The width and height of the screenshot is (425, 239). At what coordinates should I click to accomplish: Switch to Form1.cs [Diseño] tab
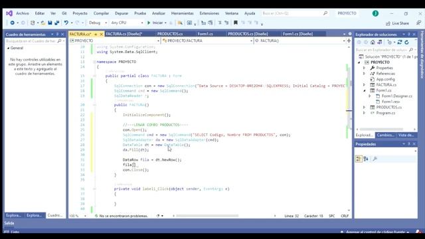297,34
